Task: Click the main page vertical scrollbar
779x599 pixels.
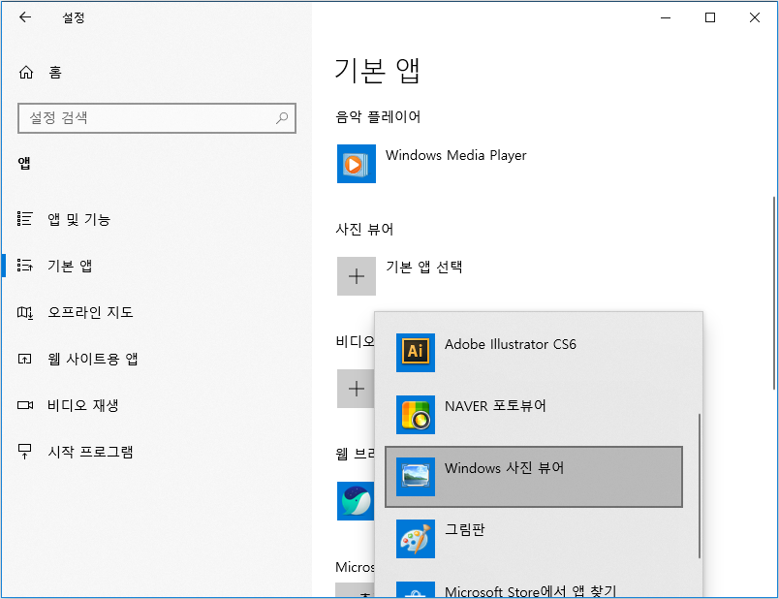Action: tap(773, 294)
